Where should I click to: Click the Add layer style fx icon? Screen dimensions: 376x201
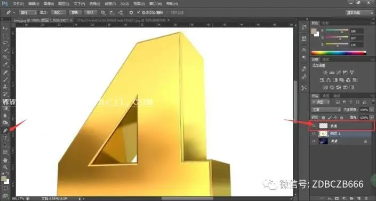330,198
